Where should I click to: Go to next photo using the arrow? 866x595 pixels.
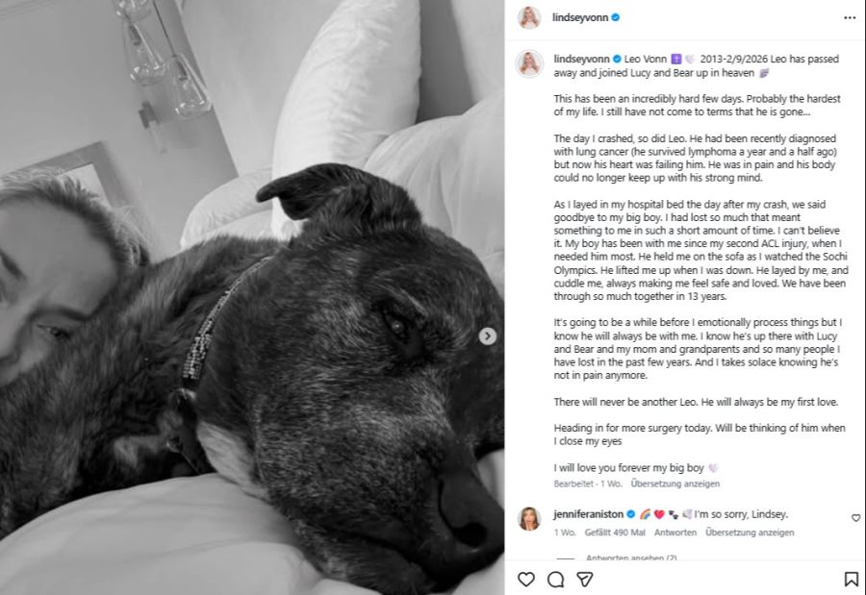tap(487, 336)
